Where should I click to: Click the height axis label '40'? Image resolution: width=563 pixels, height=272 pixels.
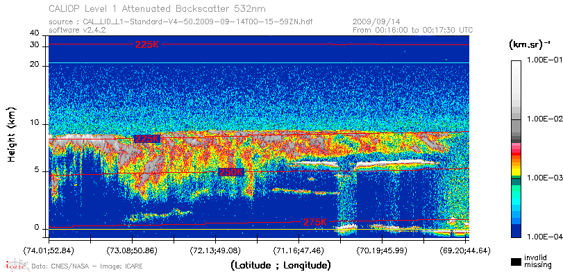coord(35,33)
